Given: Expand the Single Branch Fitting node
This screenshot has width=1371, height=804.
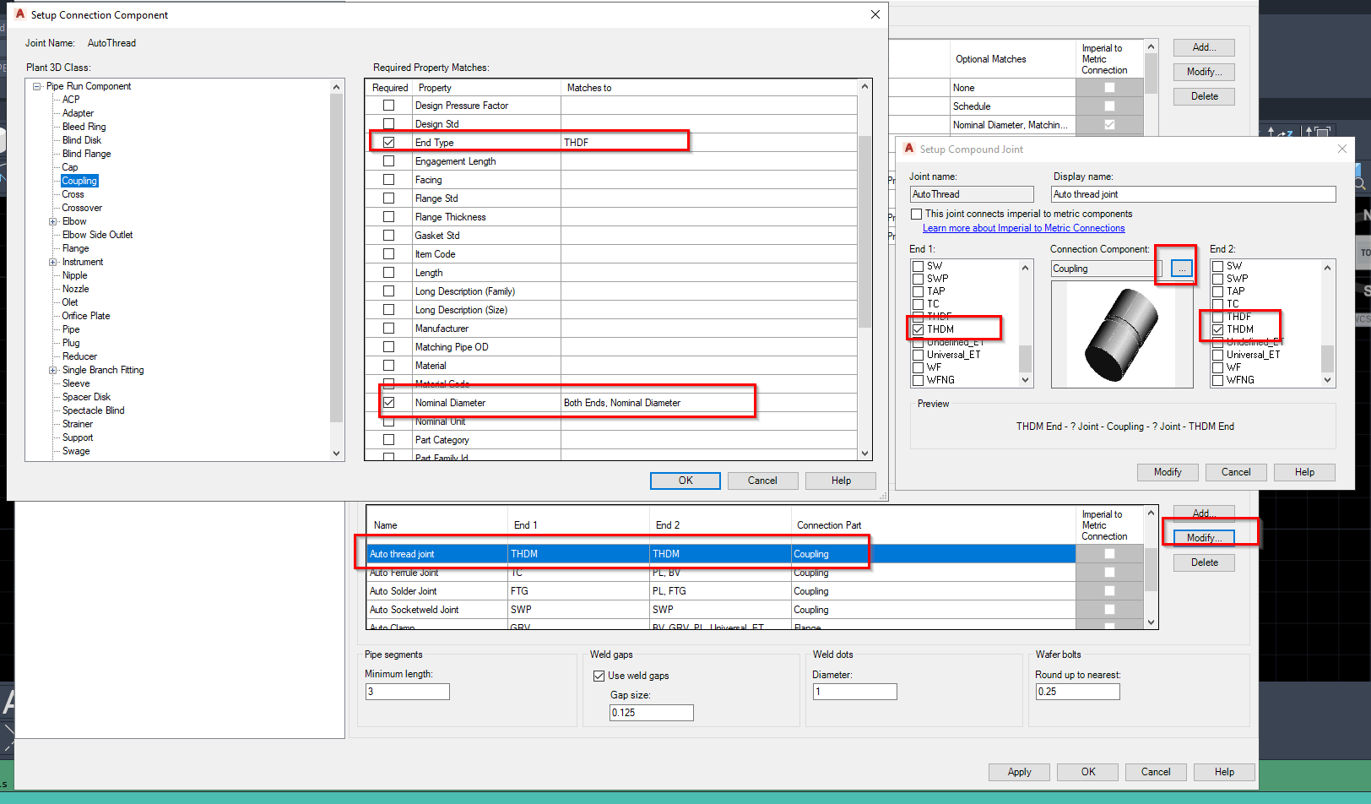Looking at the screenshot, I should click(x=53, y=369).
